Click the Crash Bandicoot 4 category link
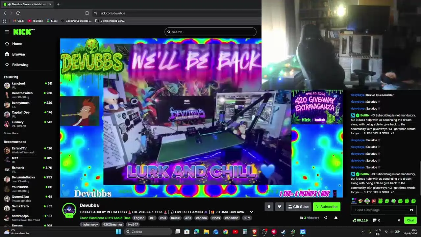 click(x=105, y=218)
